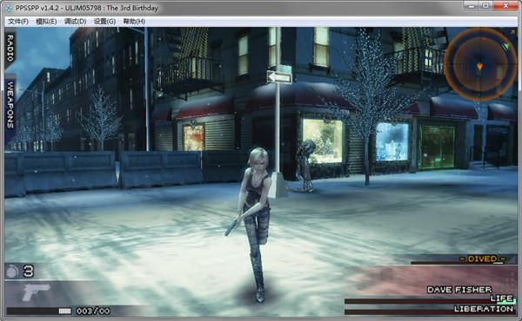Image resolution: width=522 pixels, height=321 pixels.
Task: Open the 设置(G) menu
Action: coord(104,22)
